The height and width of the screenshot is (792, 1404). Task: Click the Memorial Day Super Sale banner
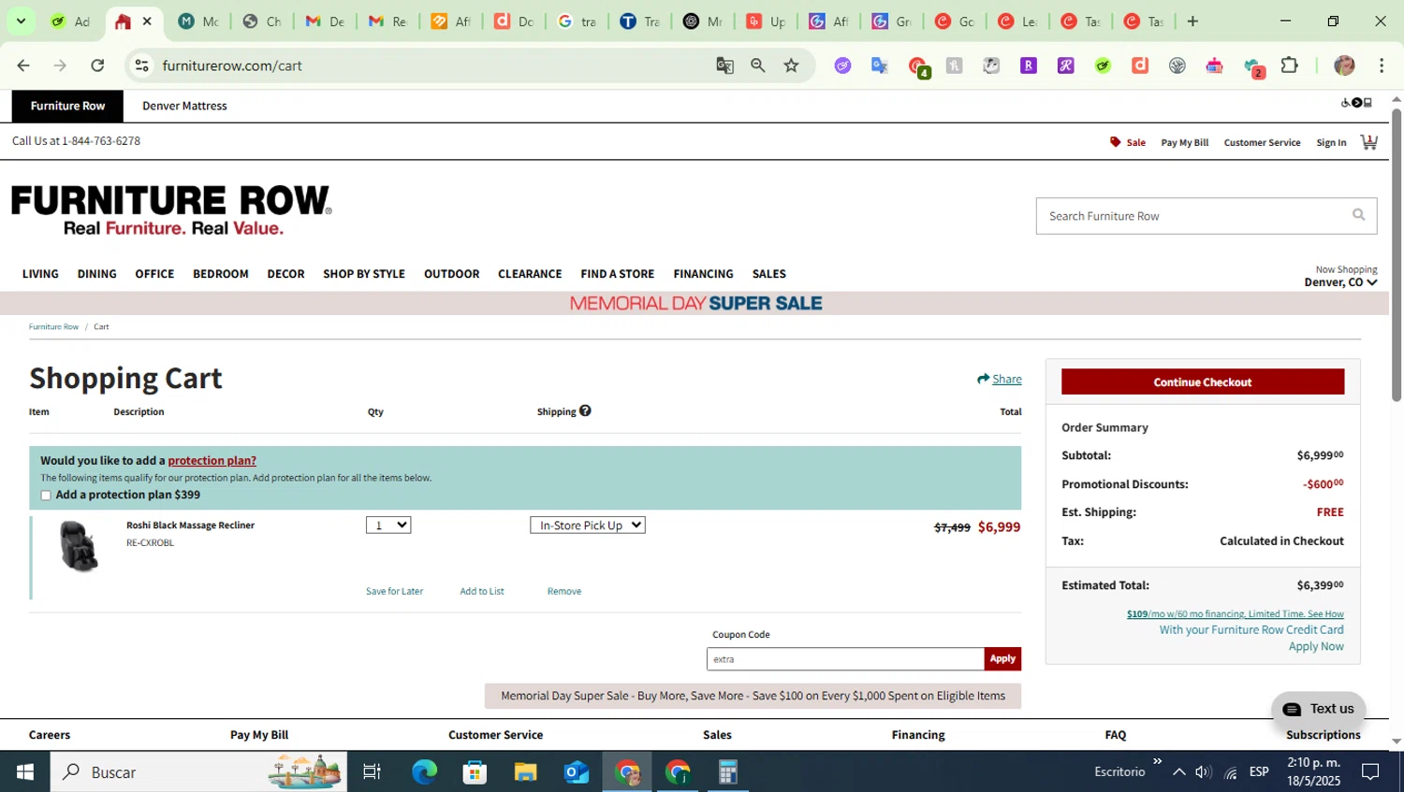pos(695,303)
